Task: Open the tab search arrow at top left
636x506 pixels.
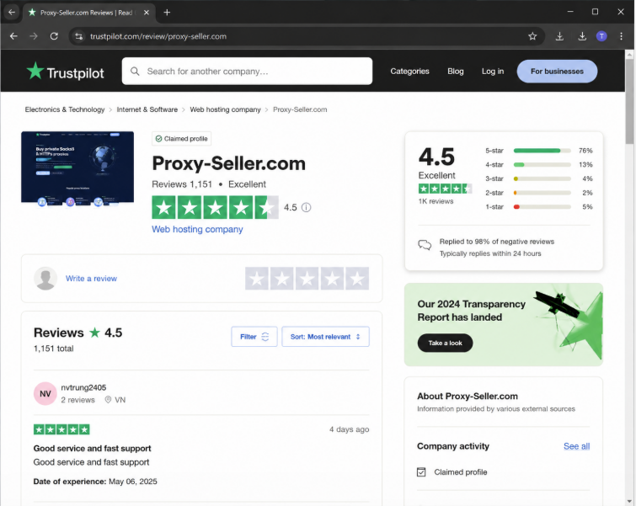Action: pyautogui.click(x=11, y=12)
